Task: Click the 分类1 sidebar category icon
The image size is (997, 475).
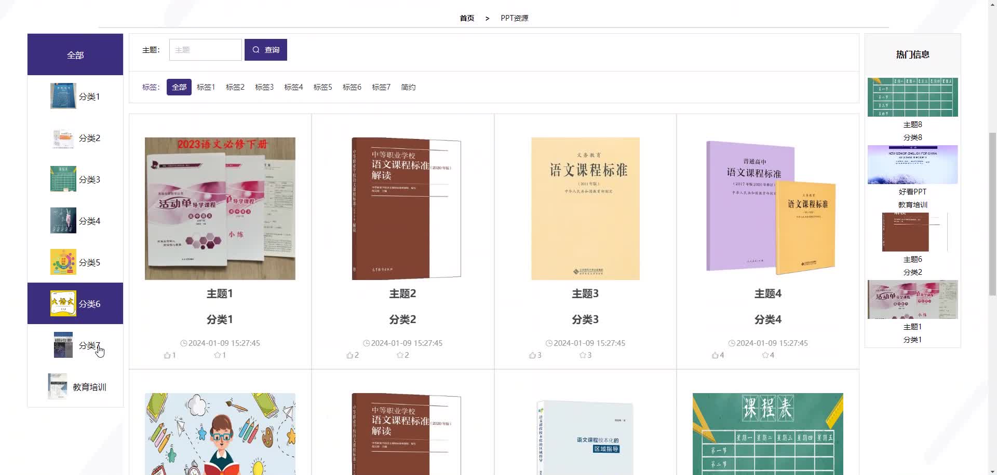Action: pos(63,96)
